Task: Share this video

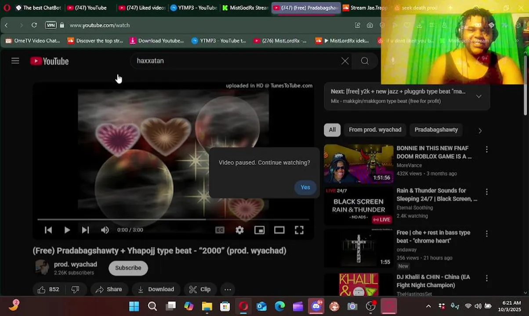Action: click(x=109, y=289)
